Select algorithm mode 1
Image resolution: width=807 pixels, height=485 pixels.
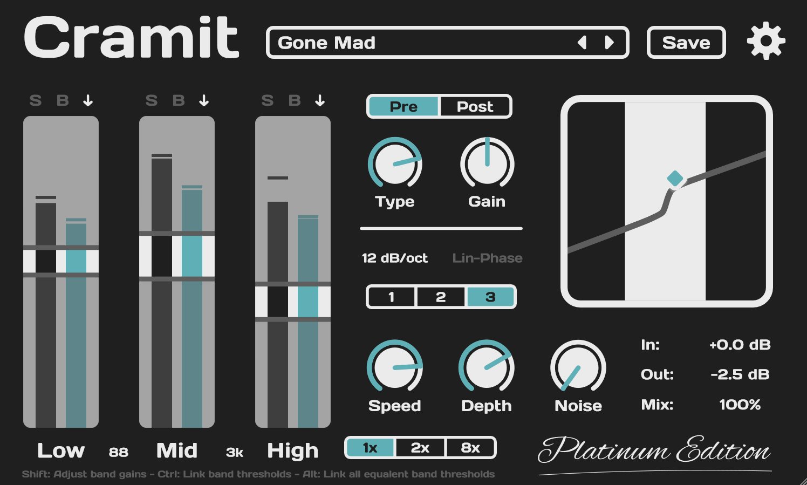[x=392, y=297]
